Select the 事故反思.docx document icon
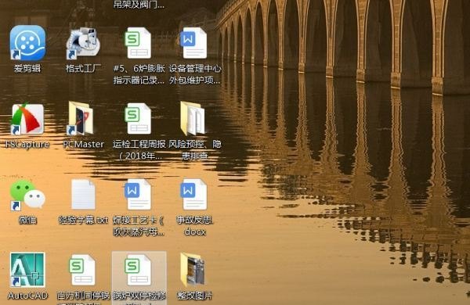This screenshot has width=470, height=305. [194, 195]
